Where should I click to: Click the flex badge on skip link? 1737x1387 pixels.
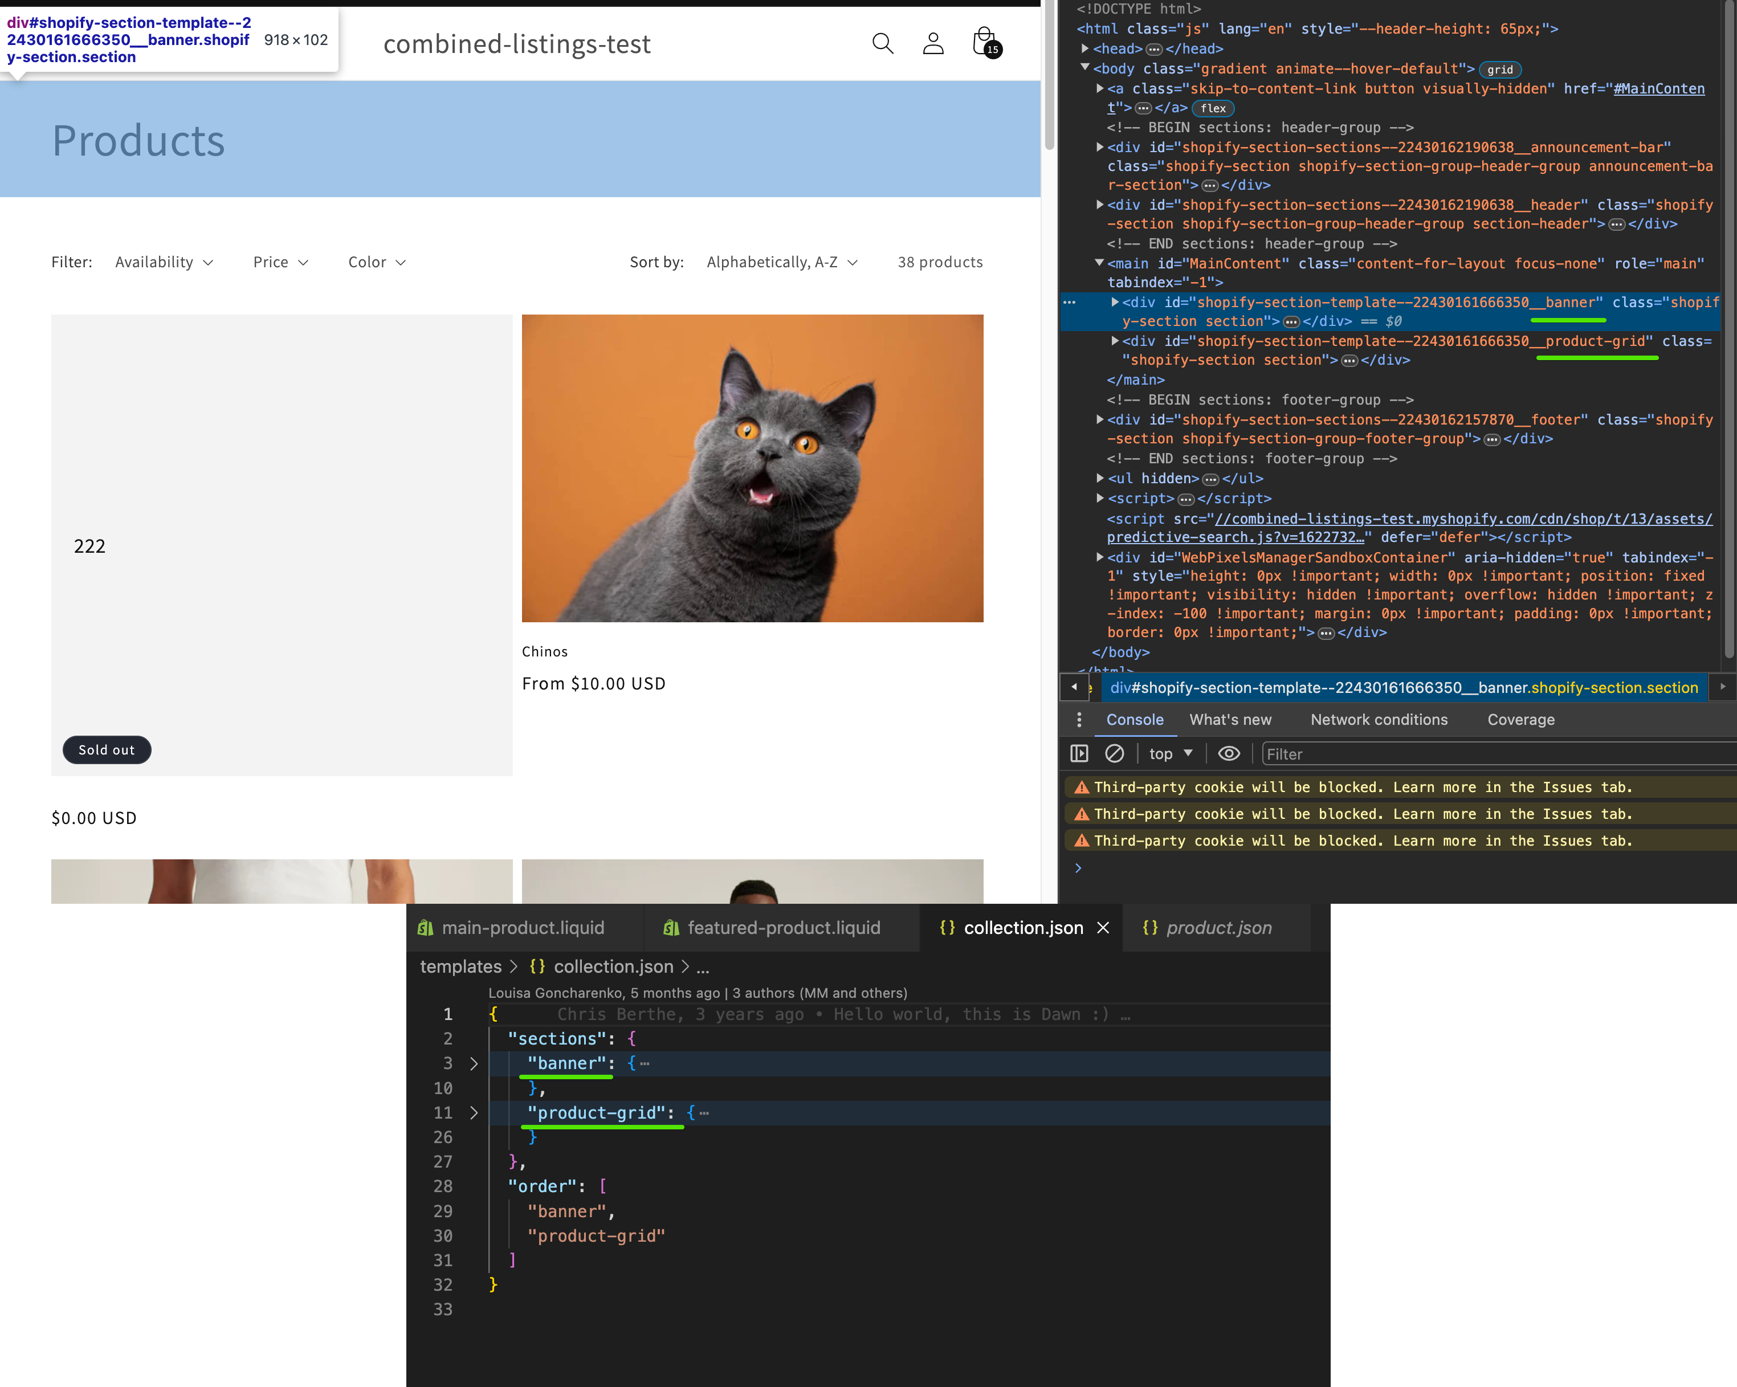click(1213, 108)
